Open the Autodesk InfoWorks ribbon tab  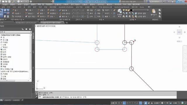point(66,7)
